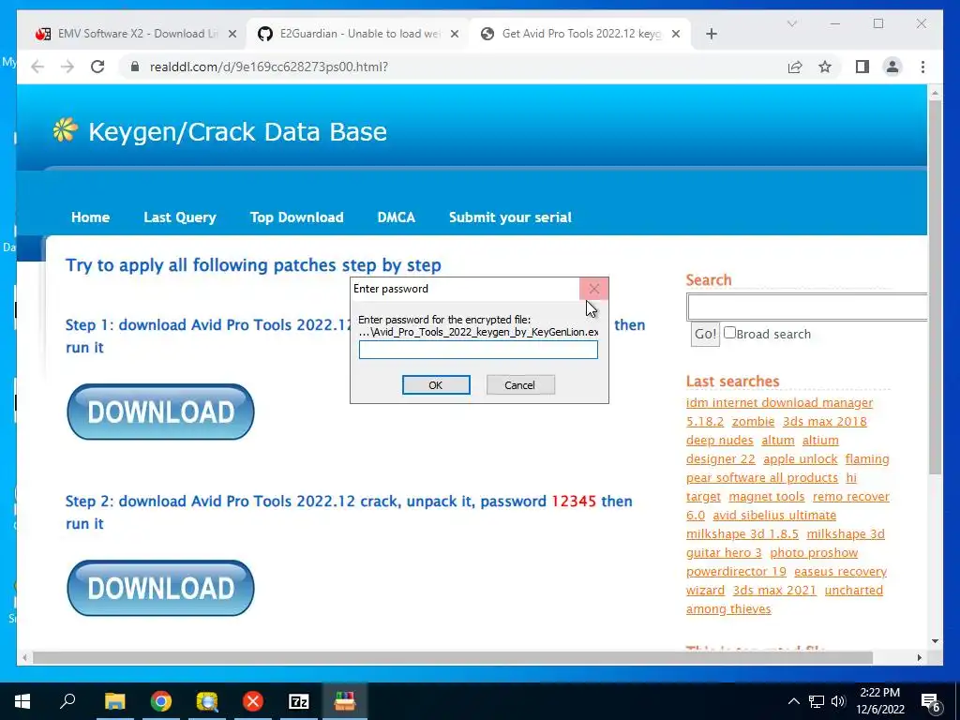Image resolution: width=960 pixels, height=720 pixels.
Task: Open 'magnet tools' link
Action: pos(767,497)
